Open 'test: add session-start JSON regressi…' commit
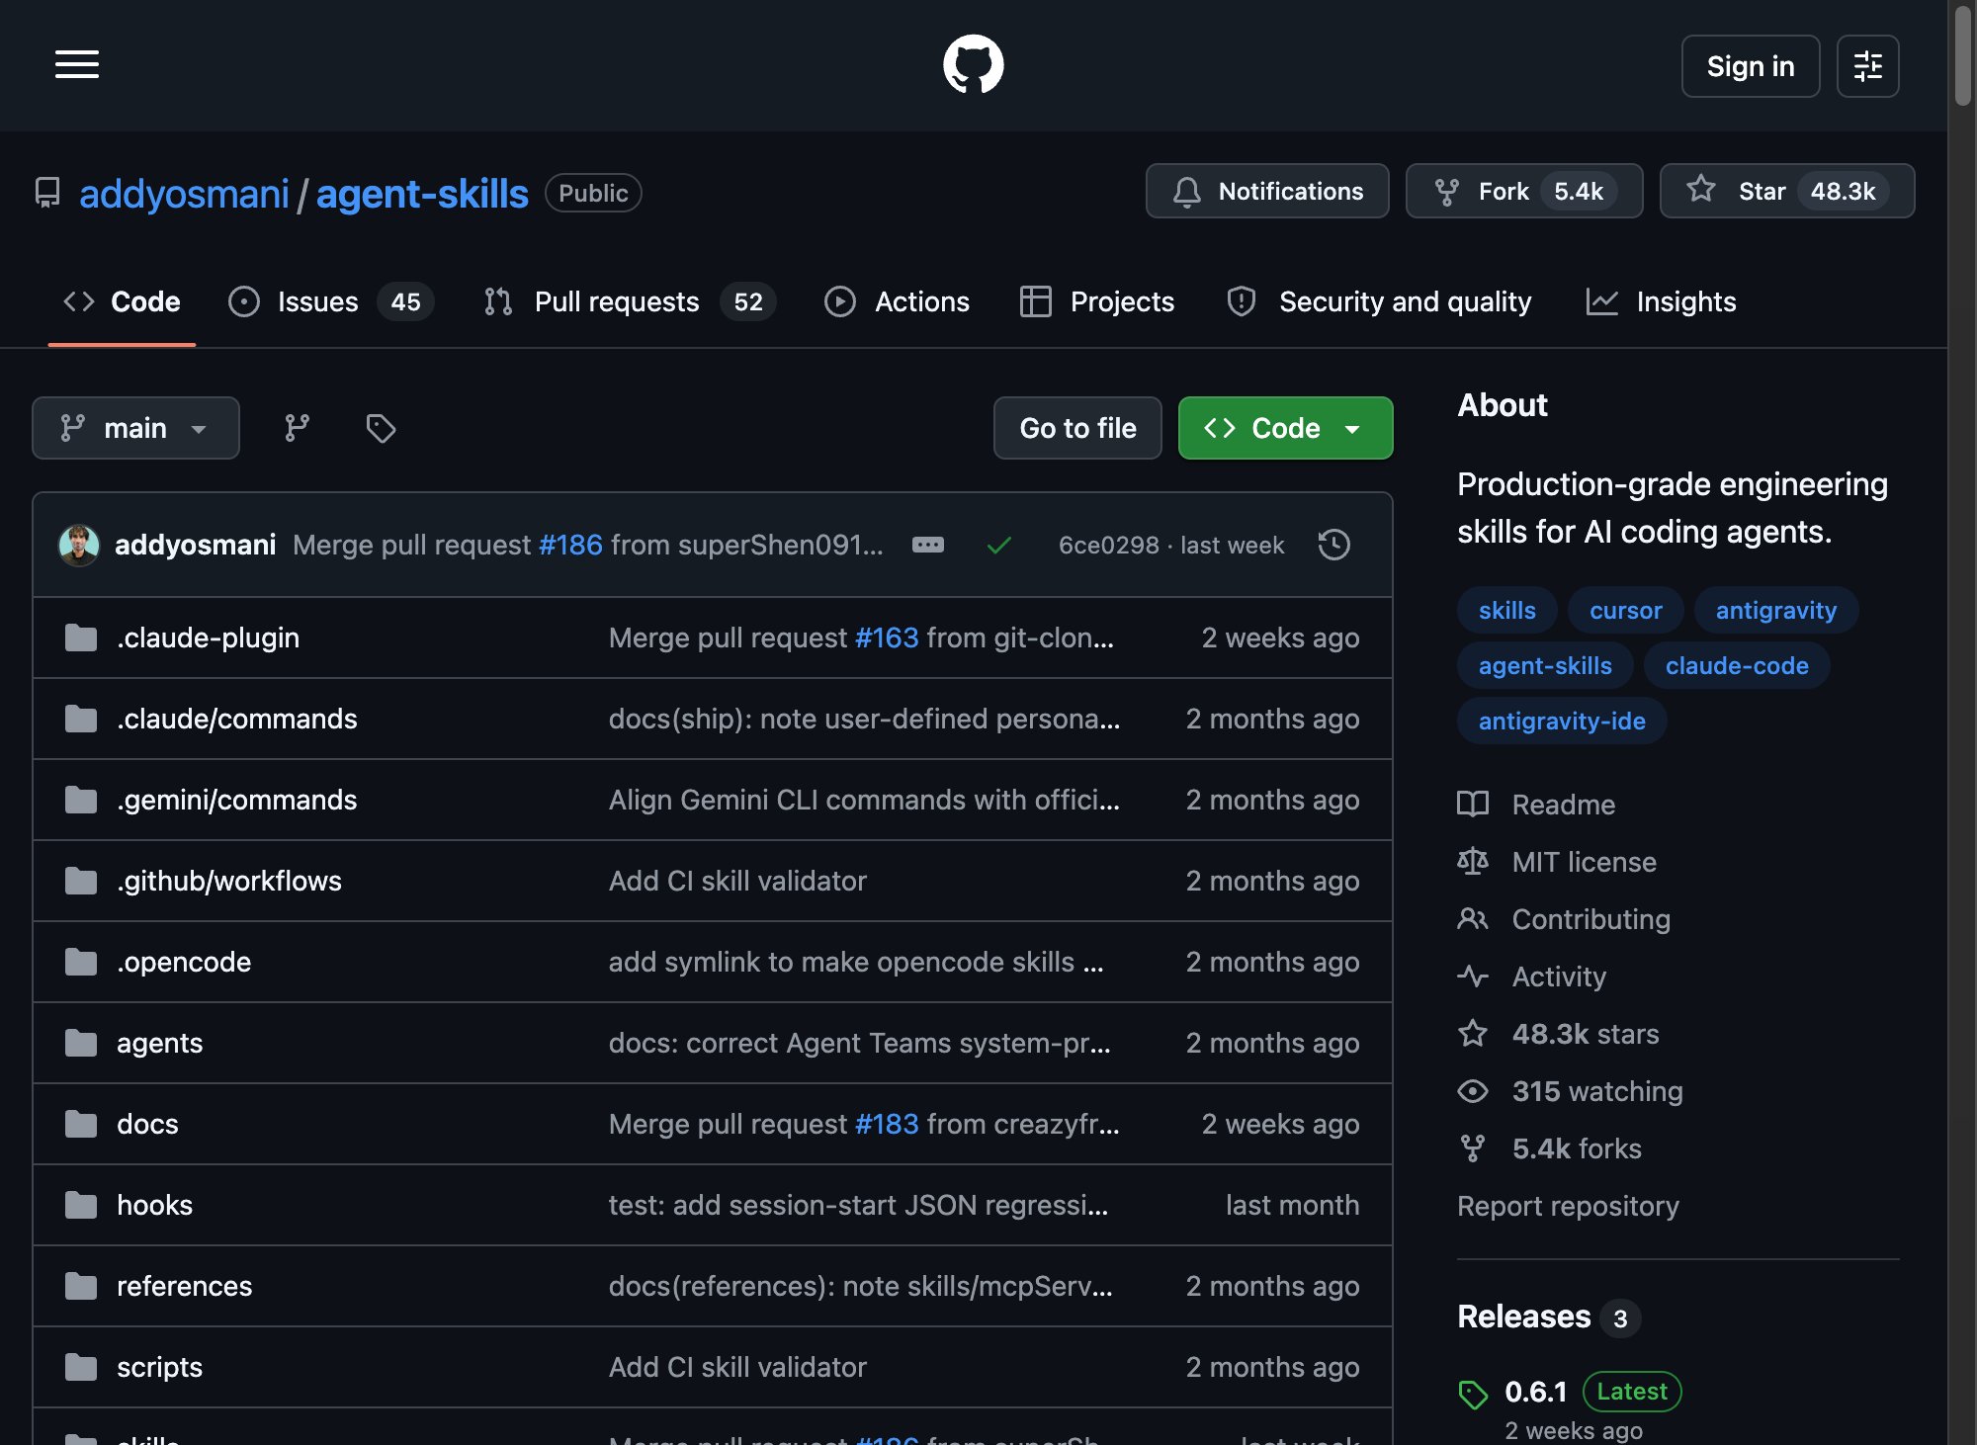Viewport: 1977px width, 1445px height. pyautogui.click(x=858, y=1205)
